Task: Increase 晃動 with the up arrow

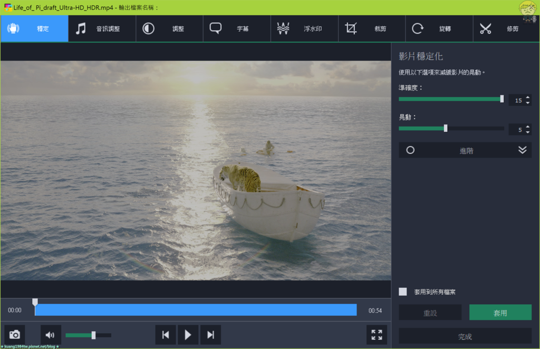Action: (x=527, y=127)
